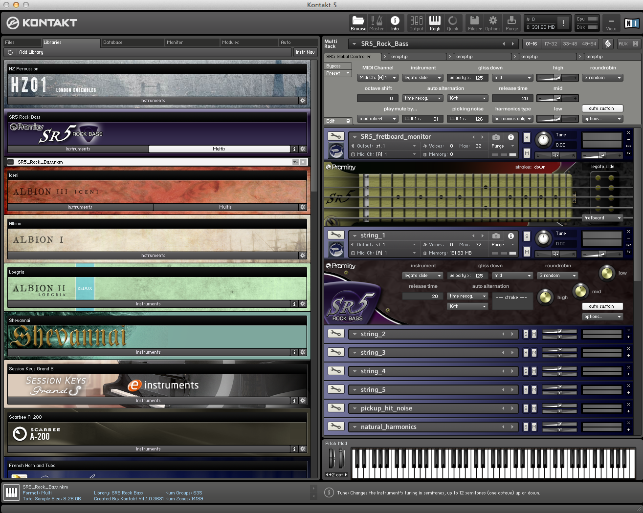This screenshot has width=643, height=513.
Task: Toggle the AUX sends view button
Action: [623, 43]
